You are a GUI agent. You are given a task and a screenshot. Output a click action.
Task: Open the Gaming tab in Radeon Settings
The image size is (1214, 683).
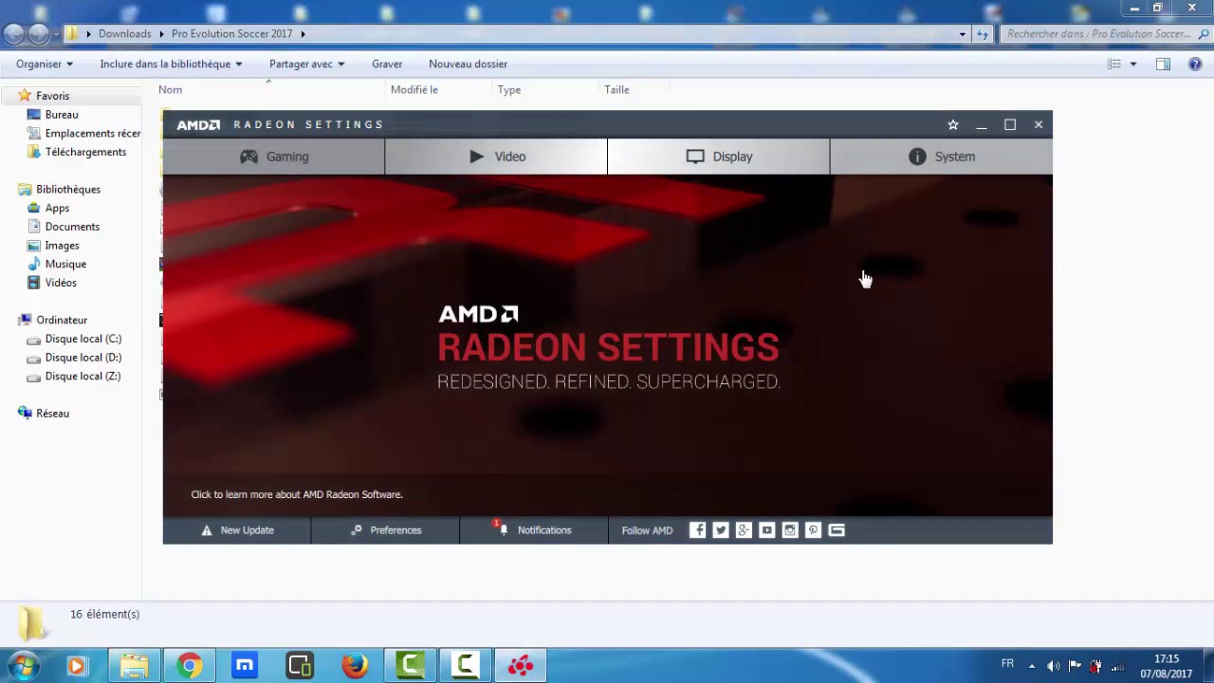(x=273, y=157)
